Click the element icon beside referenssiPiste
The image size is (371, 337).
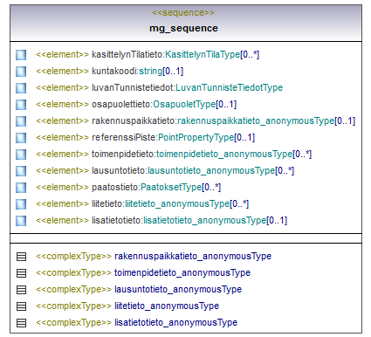click(21, 138)
